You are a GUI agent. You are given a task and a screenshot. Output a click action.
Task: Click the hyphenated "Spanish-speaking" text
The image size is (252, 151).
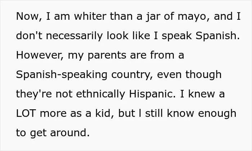(62, 75)
